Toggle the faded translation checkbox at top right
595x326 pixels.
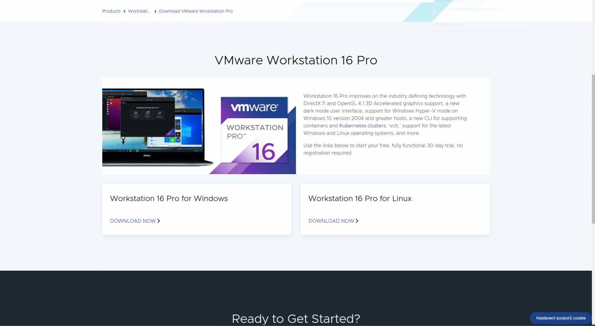tap(439, 9)
